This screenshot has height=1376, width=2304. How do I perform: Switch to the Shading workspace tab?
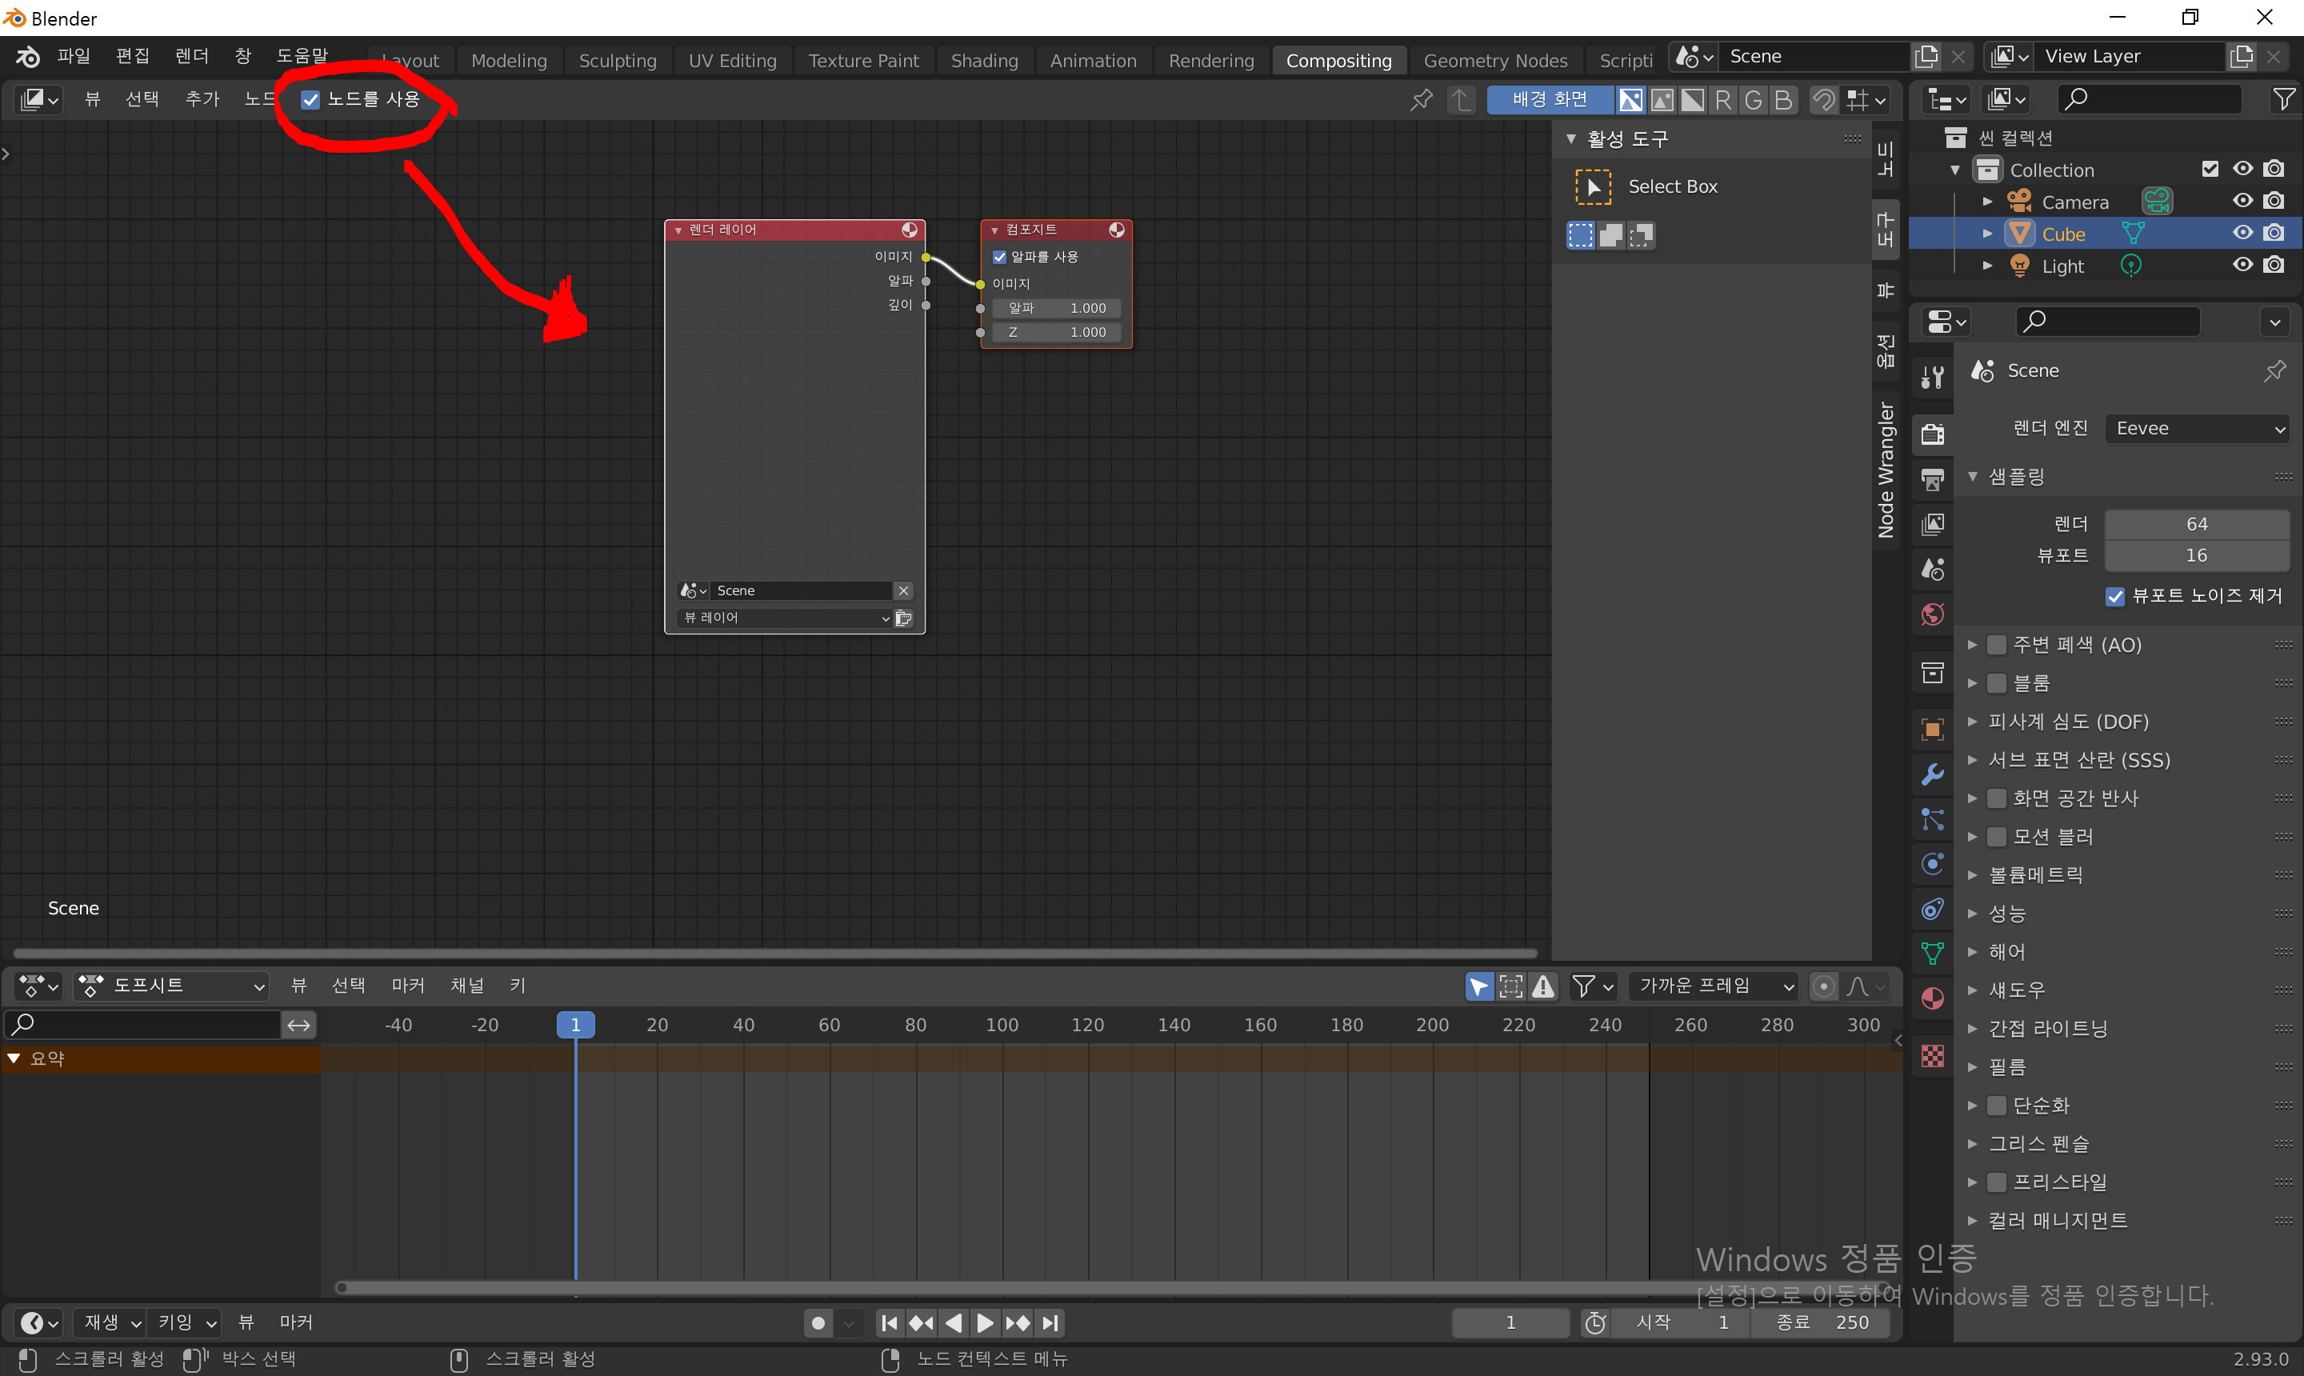(x=984, y=60)
